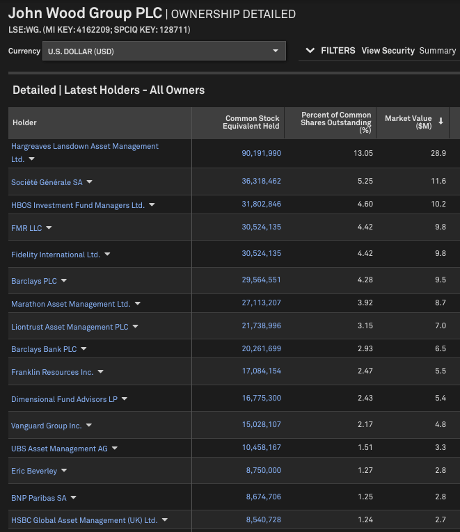
Task: Open the Currency U.S. DOLLAR dropdown
Action: [x=164, y=51]
